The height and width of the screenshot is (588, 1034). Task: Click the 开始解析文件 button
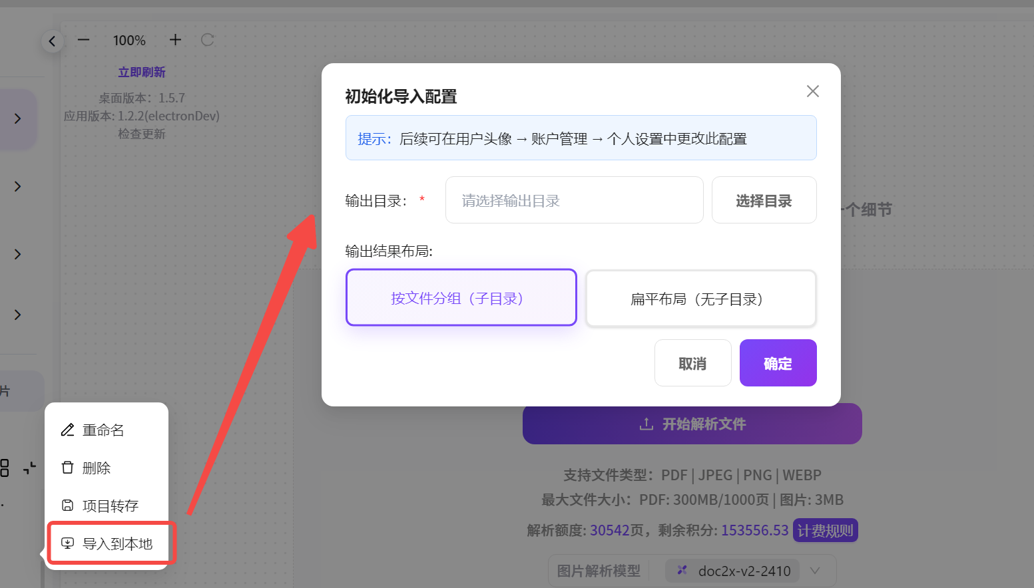point(692,424)
